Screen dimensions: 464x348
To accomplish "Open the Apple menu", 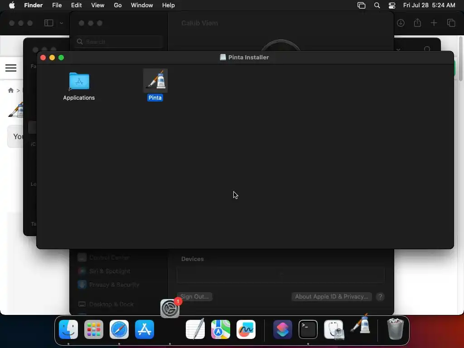I will (x=12, y=5).
